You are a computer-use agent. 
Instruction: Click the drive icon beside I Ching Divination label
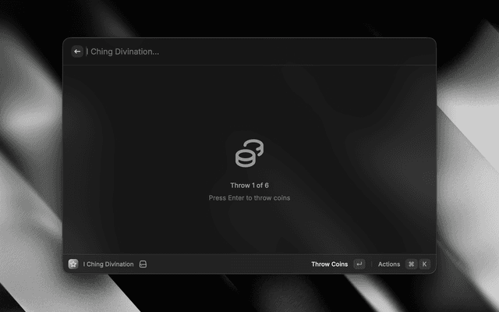point(143,264)
